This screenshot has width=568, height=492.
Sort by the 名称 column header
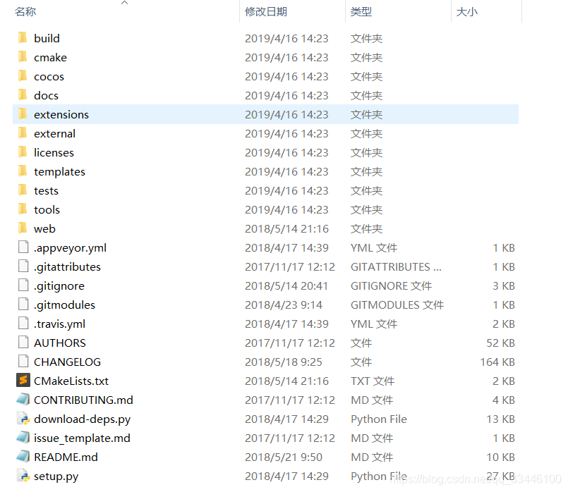[x=25, y=11]
